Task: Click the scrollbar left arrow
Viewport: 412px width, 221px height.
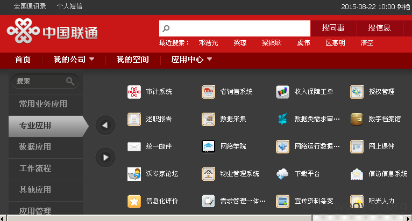Action: pos(2,218)
